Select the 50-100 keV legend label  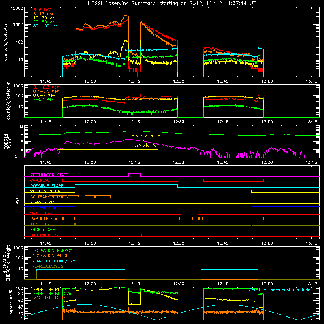point(46,26)
